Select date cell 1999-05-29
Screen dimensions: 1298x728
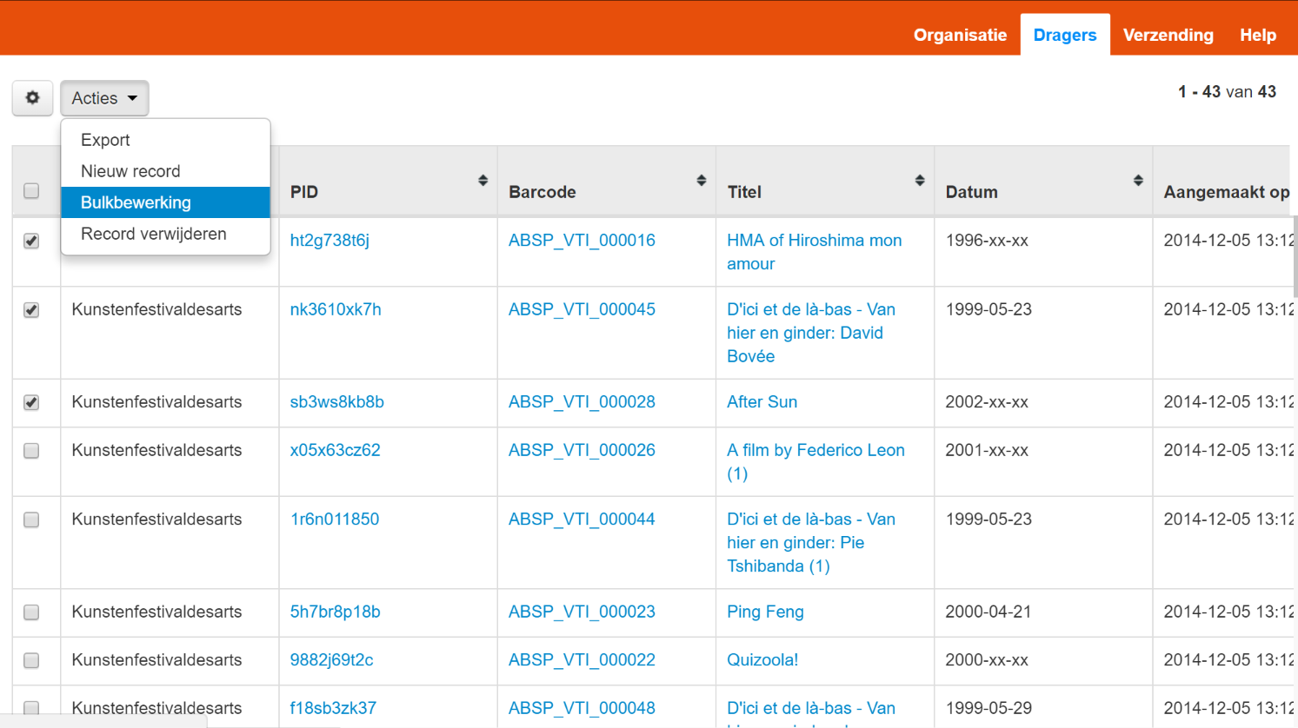(x=988, y=708)
